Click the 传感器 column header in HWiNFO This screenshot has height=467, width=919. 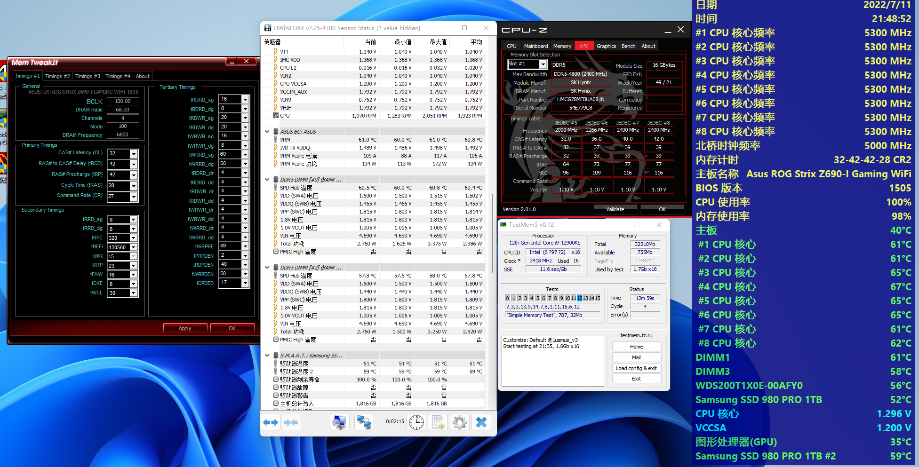click(303, 42)
